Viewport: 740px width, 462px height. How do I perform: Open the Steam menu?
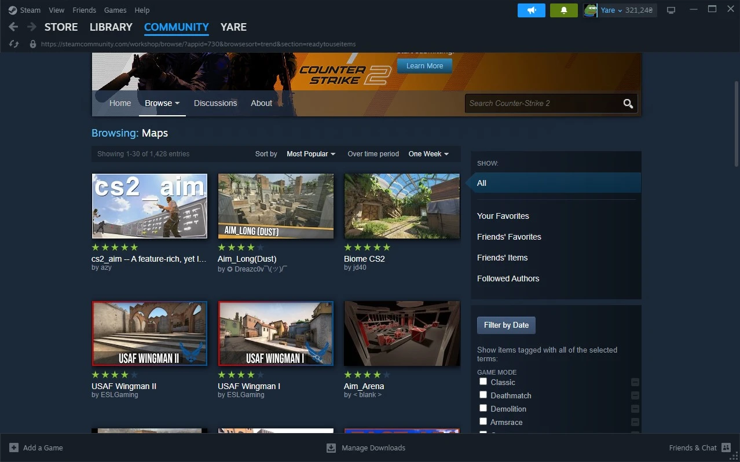pos(30,10)
